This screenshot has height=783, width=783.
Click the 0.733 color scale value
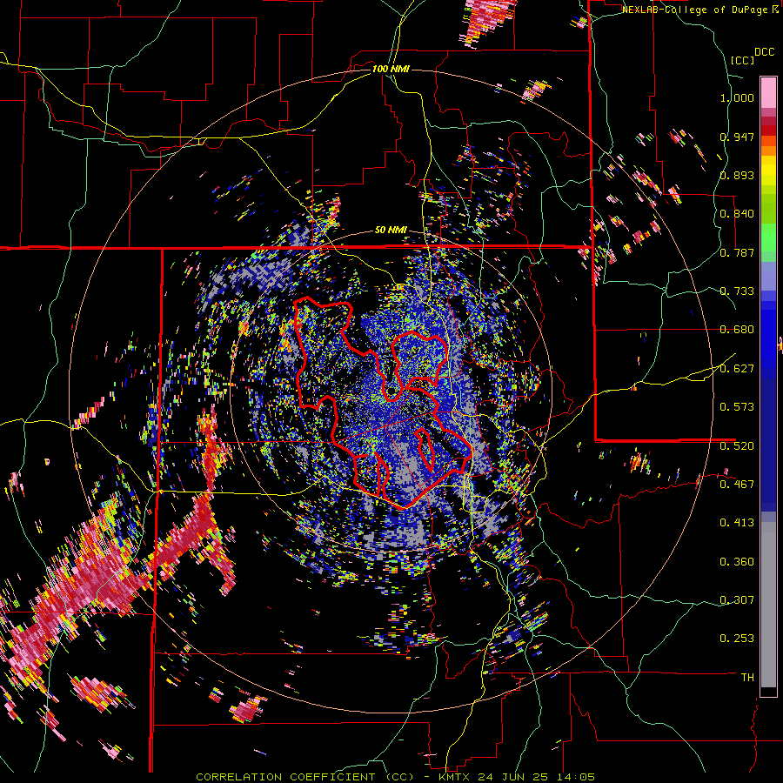tap(737, 291)
